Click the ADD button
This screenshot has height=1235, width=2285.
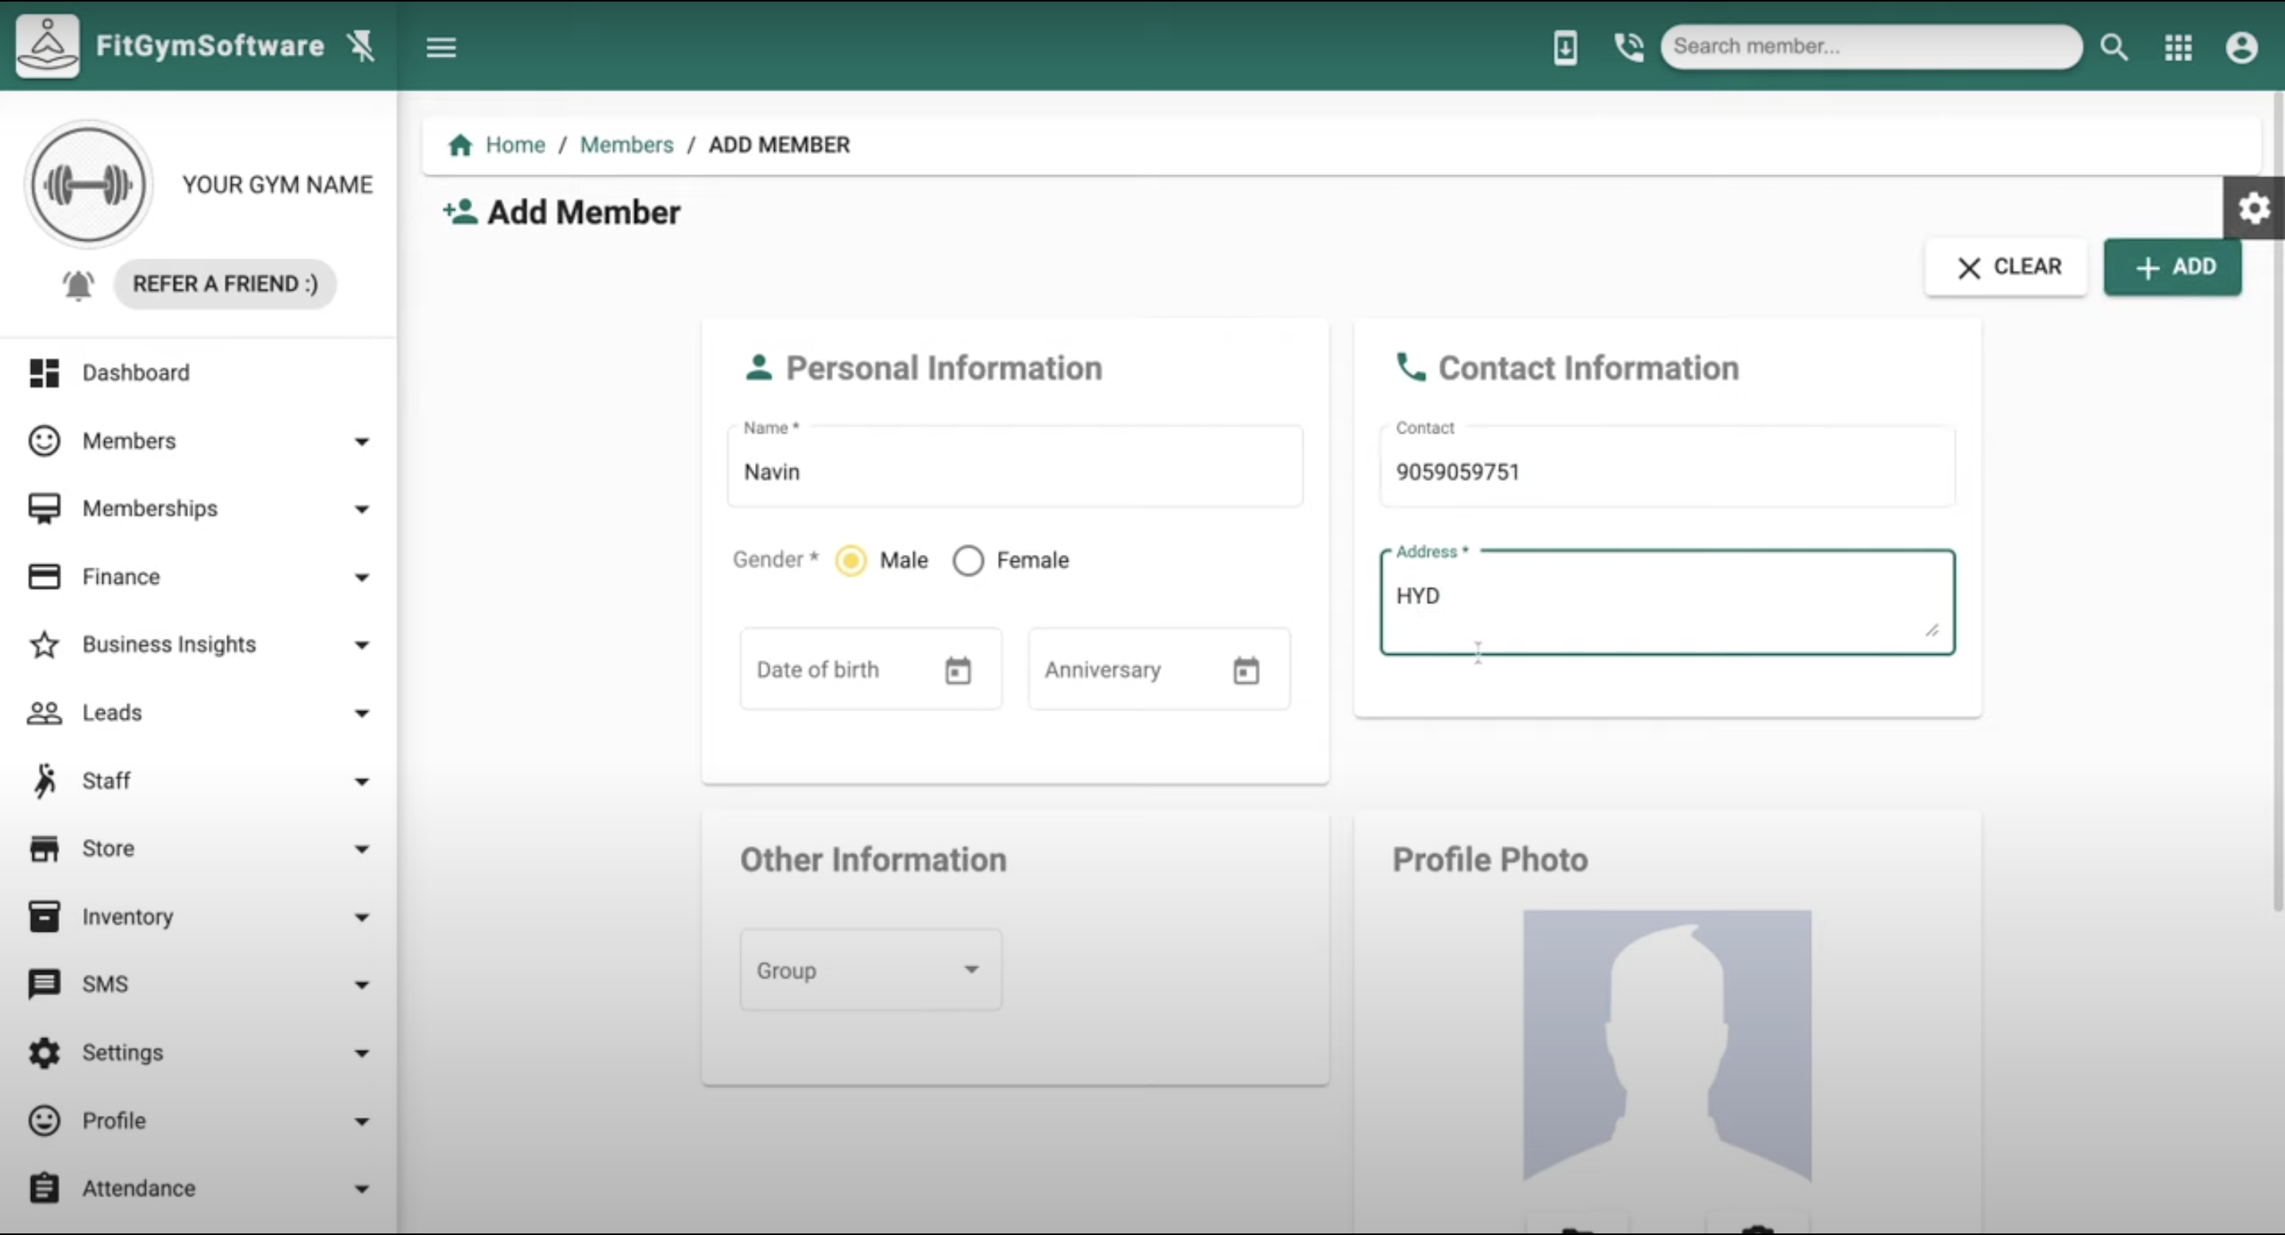click(x=2172, y=266)
